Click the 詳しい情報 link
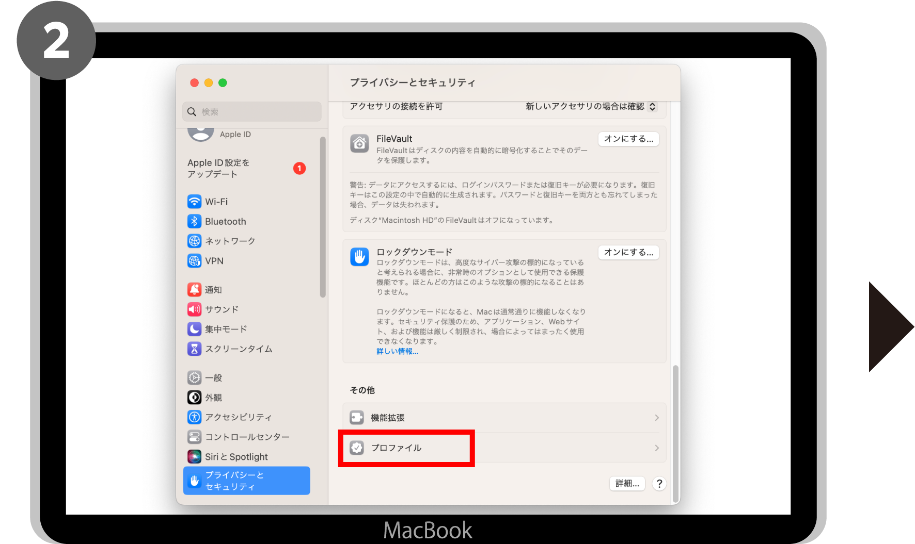 pyautogui.click(x=397, y=352)
